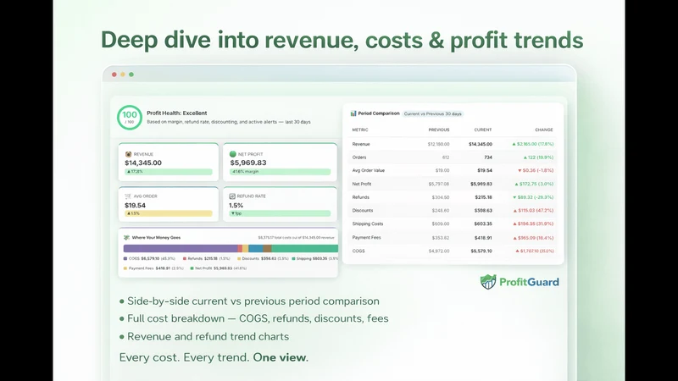Click the $89.32 (-29.3%) refunds change cell

(533, 197)
